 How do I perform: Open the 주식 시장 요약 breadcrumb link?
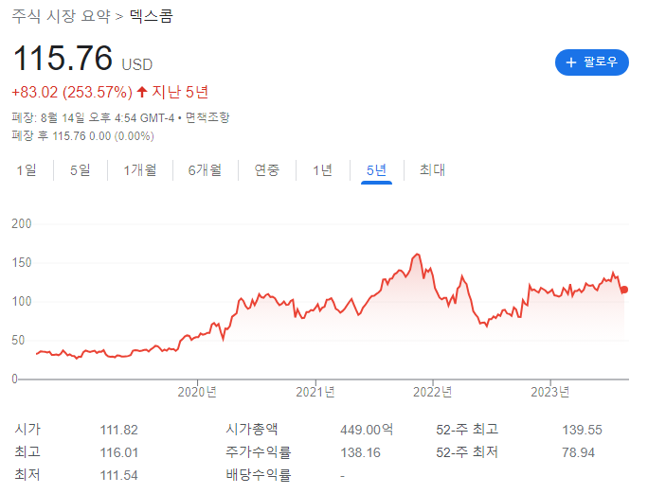pyautogui.click(x=62, y=16)
